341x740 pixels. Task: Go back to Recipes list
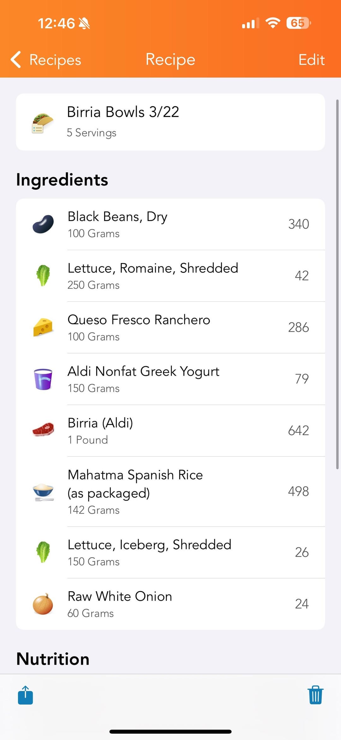coord(55,60)
